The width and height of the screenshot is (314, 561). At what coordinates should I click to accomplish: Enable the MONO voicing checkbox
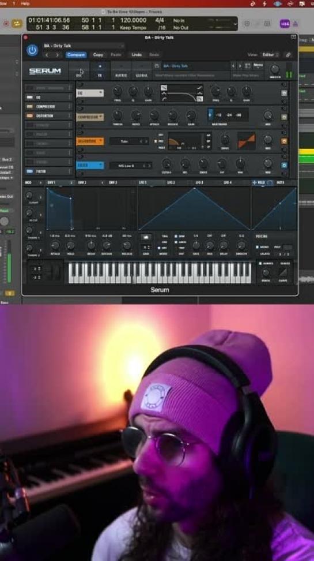(257, 247)
